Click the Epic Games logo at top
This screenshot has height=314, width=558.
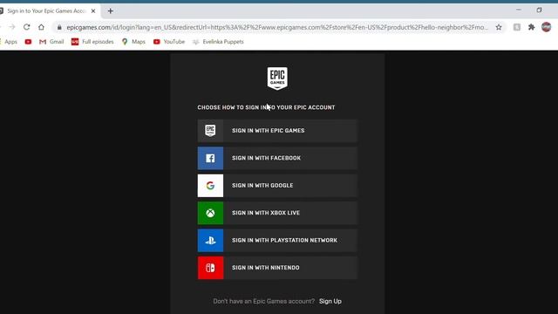click(277, 78)
